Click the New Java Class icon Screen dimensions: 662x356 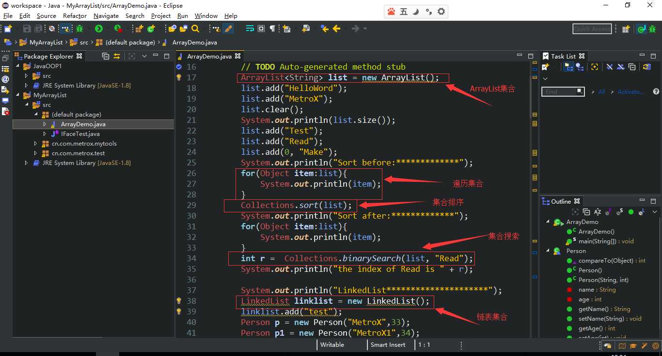point(151,29)
